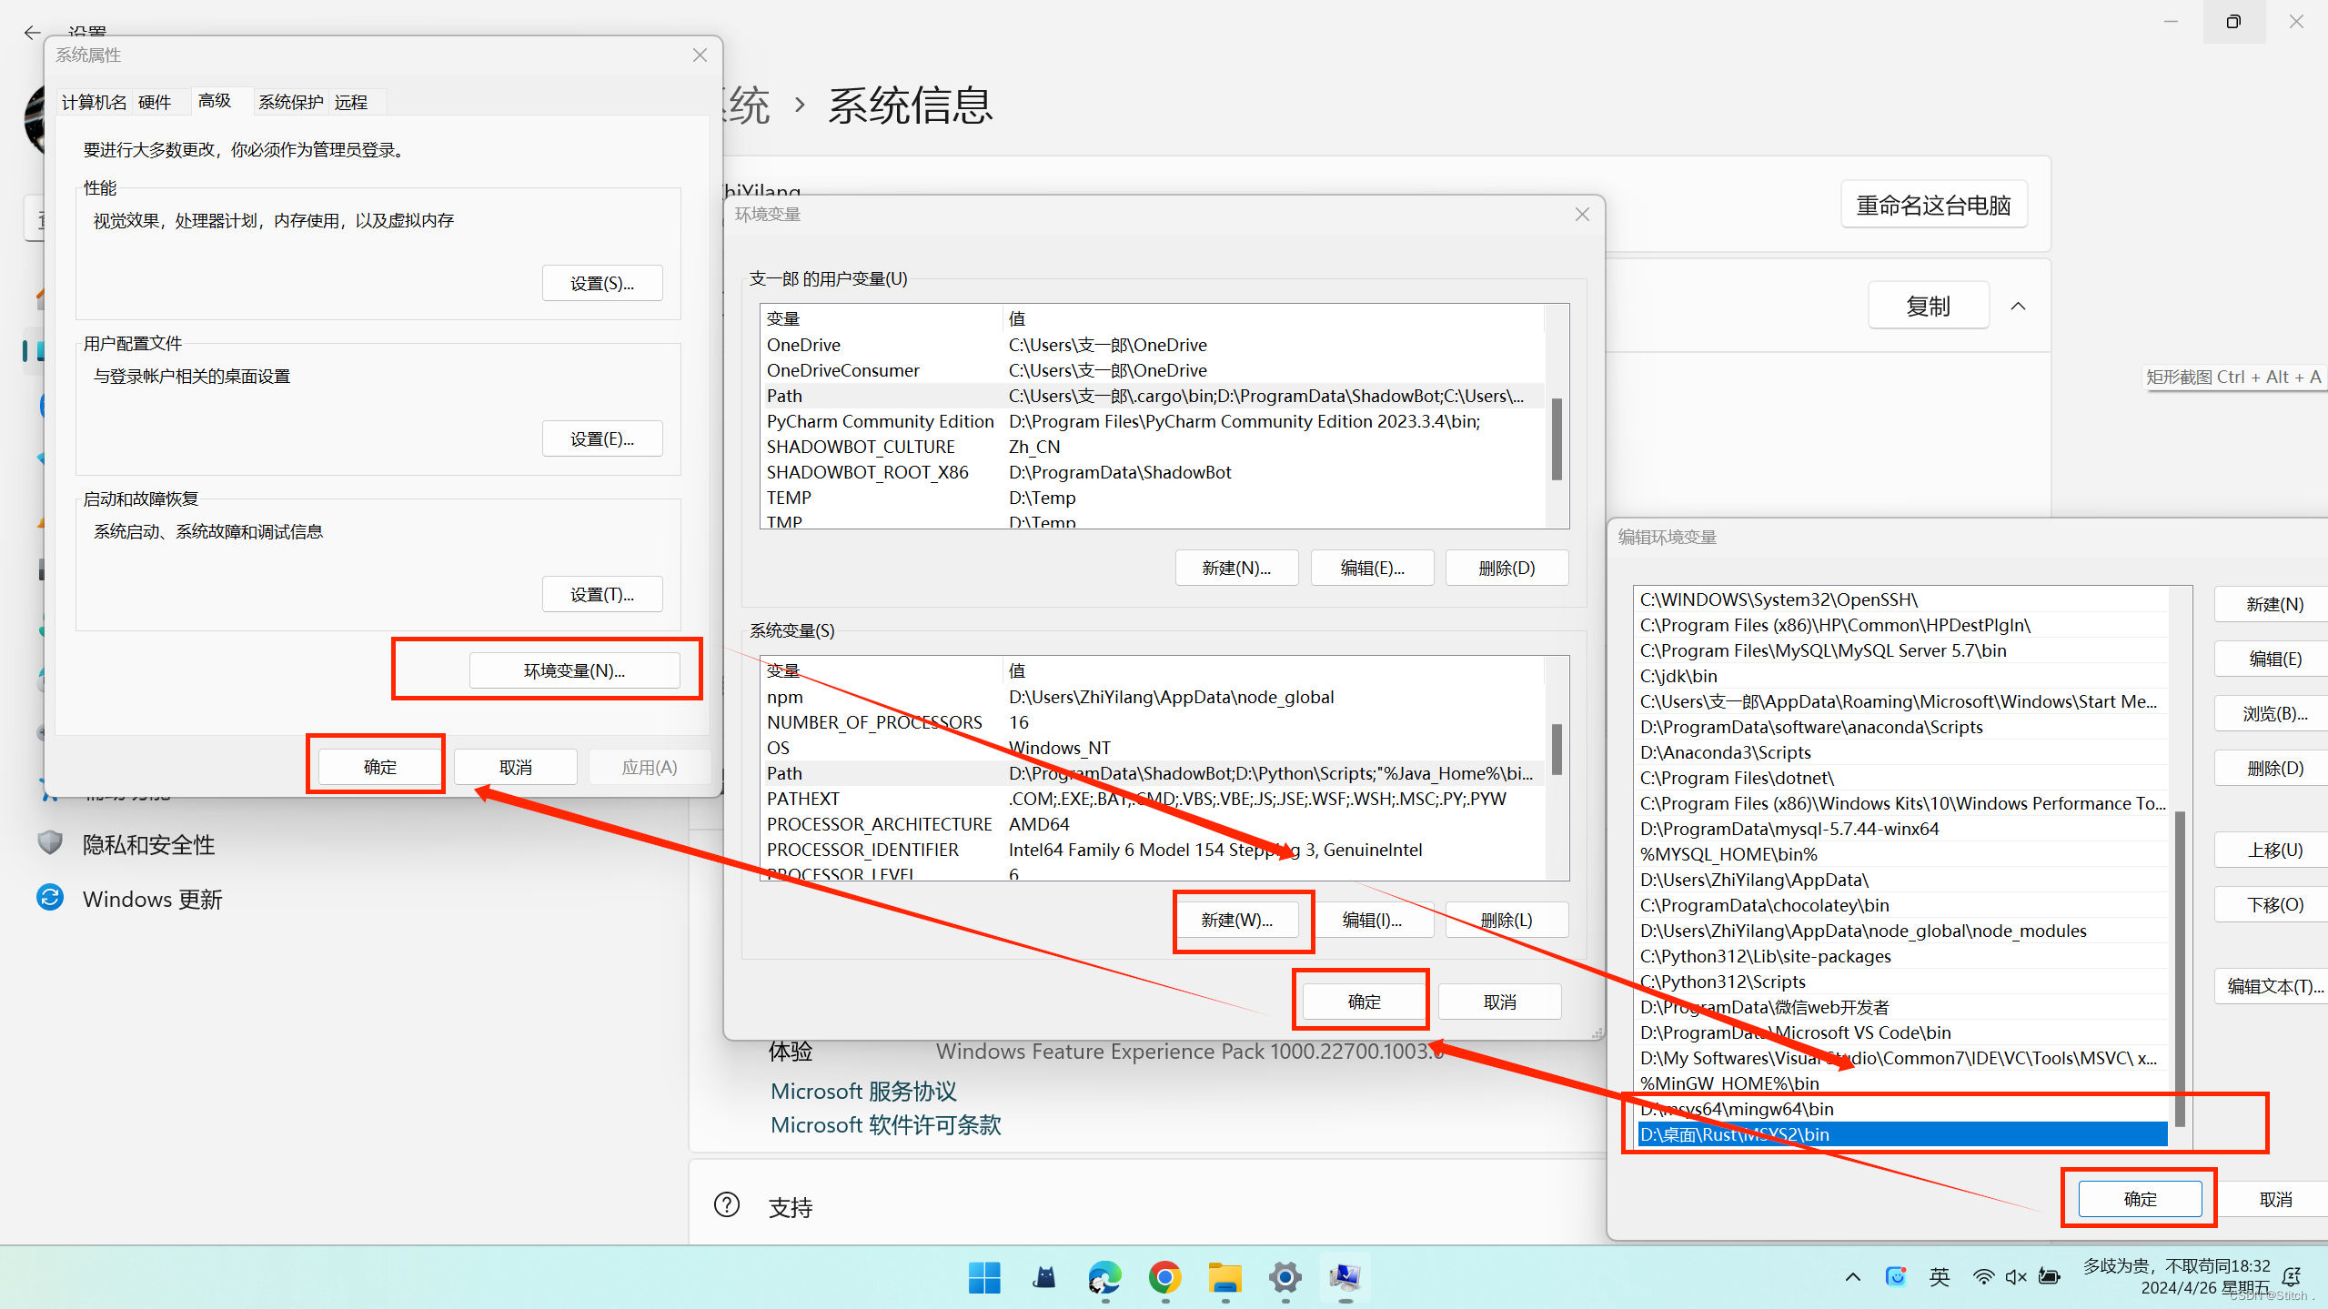Image resolution: width=2328 pixels, height=1309 pixels.
Task: Click the support question mark icon
Action: (727, 1205)
